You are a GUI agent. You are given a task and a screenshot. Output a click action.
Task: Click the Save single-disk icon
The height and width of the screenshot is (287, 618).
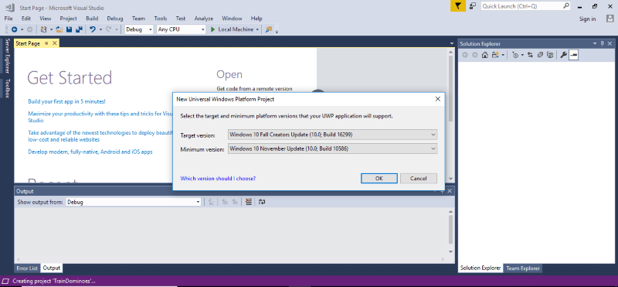[70, 29]
